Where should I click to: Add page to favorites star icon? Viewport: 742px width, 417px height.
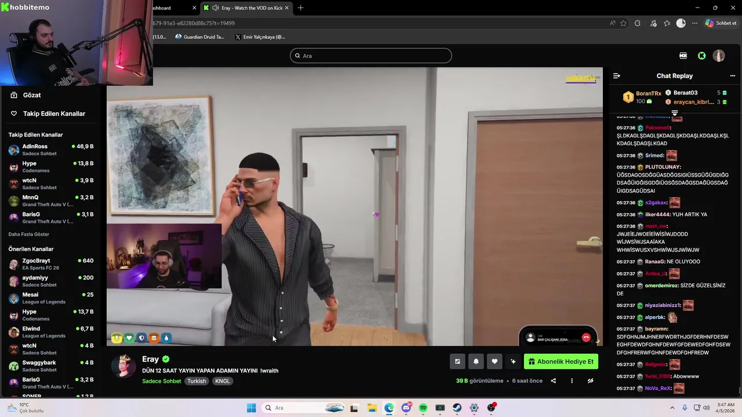tap(624, 23)
